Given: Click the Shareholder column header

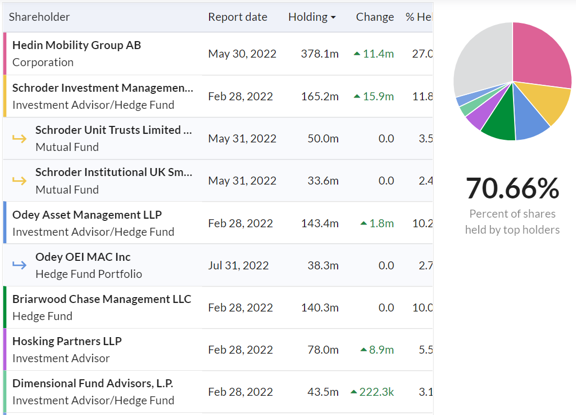Looking at the screenshot, I should pos(39,17).
